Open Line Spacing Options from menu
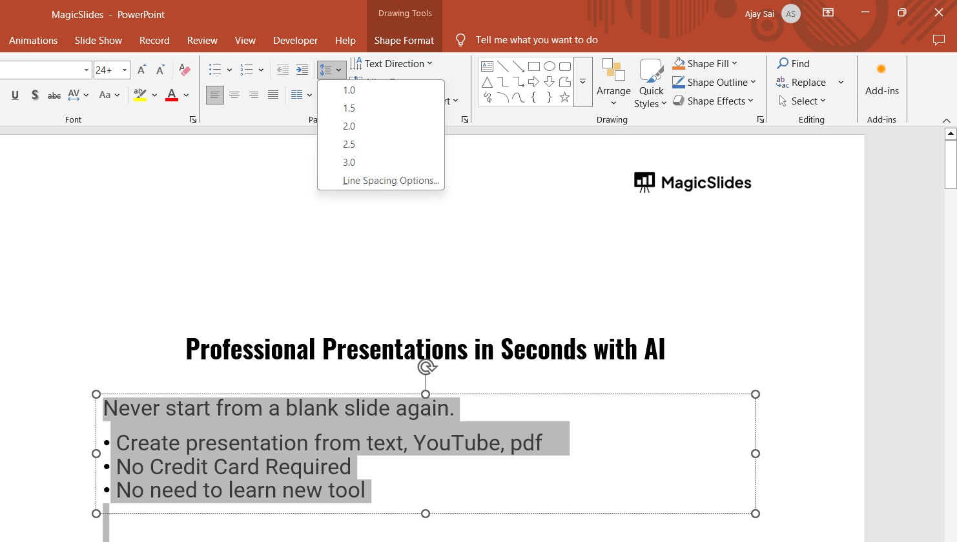The image size is (957, 542). 390,181
